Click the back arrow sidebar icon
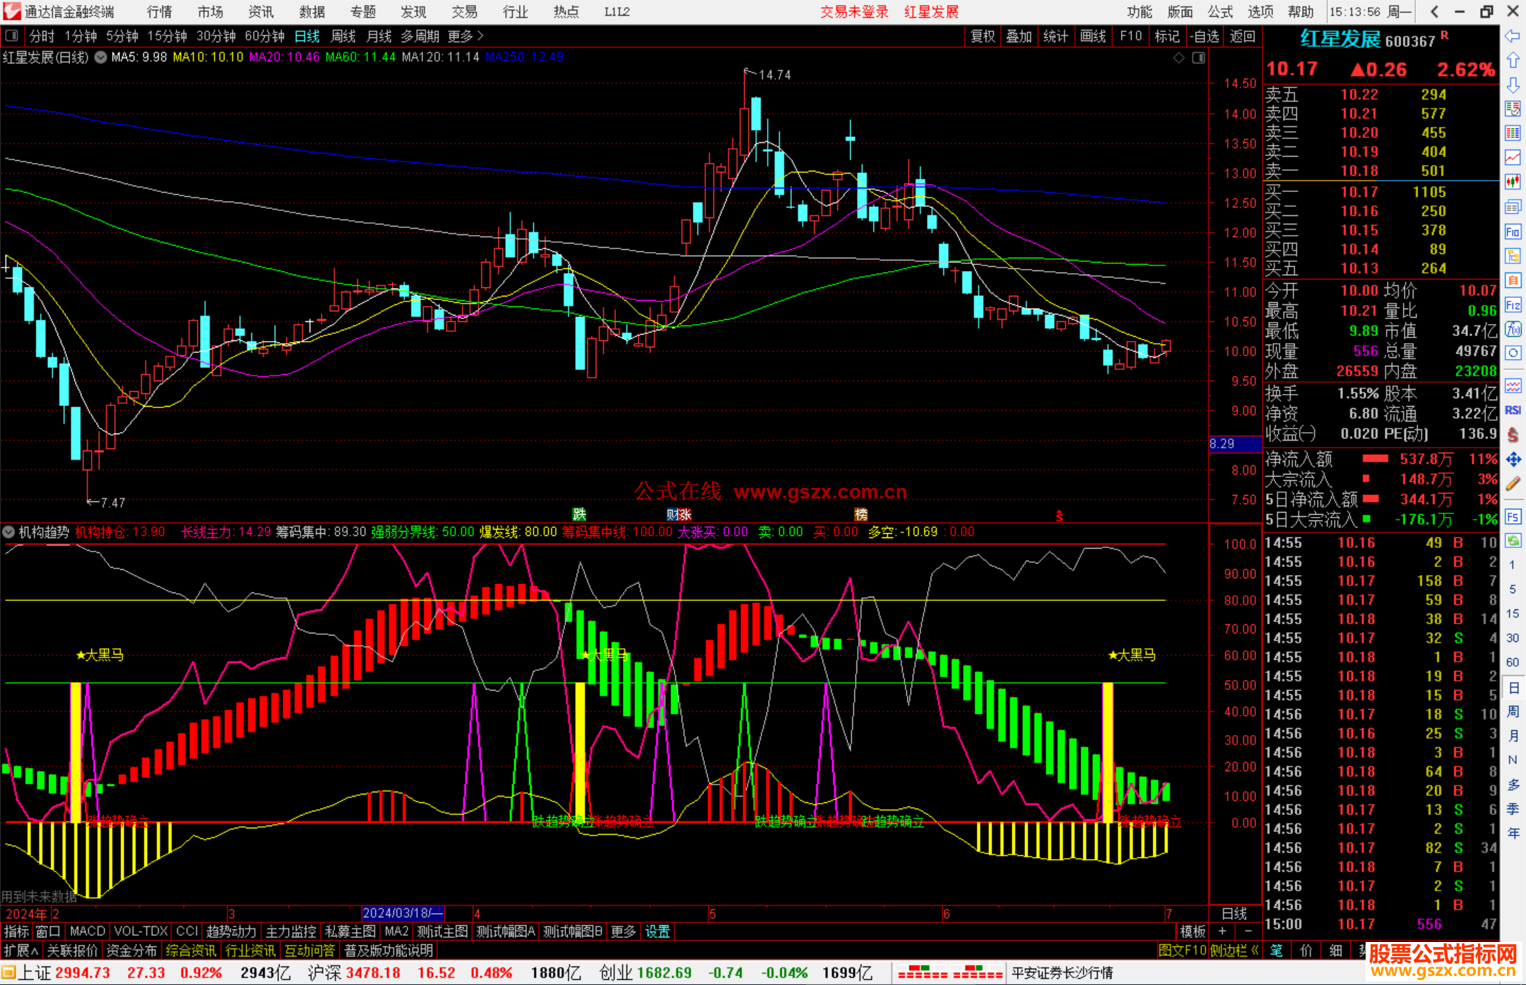 1513,36
